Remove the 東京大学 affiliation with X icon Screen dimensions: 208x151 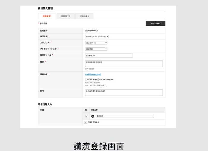(93, 116)
